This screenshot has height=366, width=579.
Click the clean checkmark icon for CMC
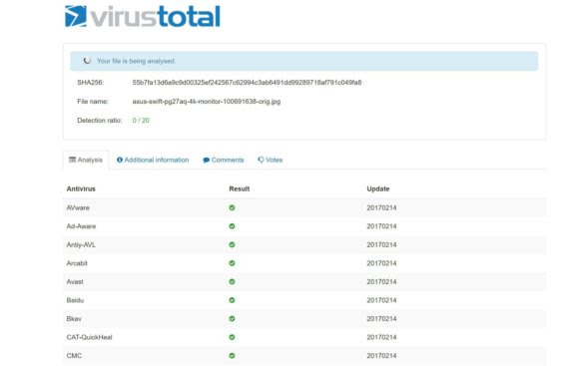tap(232, 356)
